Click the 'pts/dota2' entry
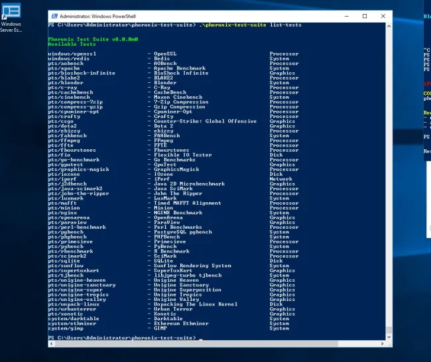The image size is (431, 362). (x=62, y=126)
